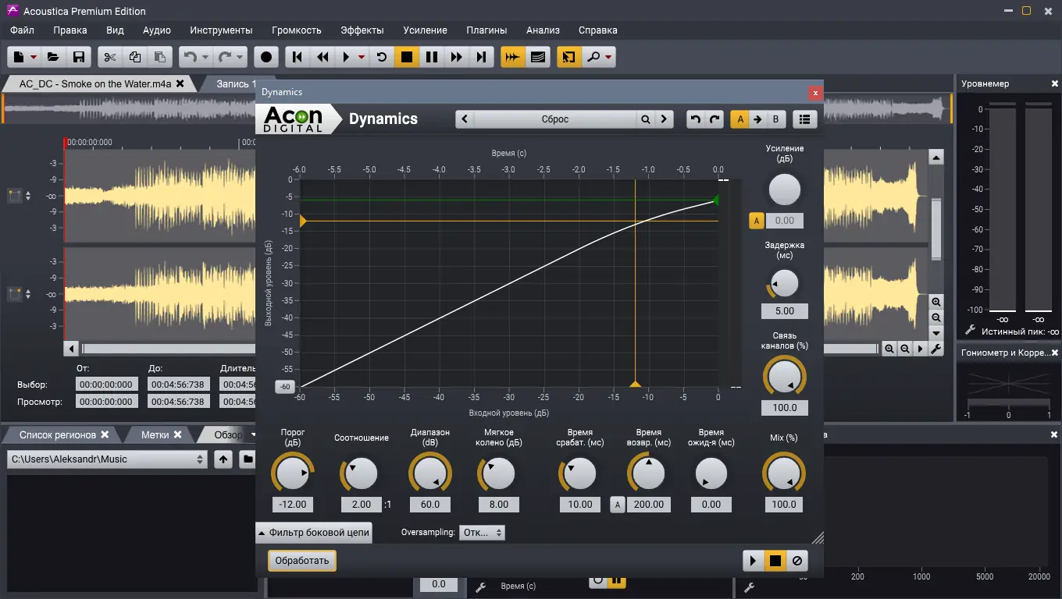Open the preset search in Dynamics
Screen dimensions: 1062x599
(645, 119)
